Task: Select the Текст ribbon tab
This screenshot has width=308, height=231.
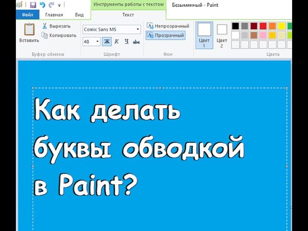Action: click(128, 15)
